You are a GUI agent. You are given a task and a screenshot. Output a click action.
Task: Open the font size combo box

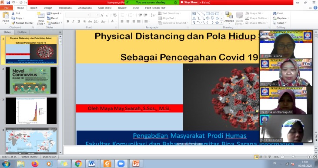pyautogui.click(x=94, y=15)
